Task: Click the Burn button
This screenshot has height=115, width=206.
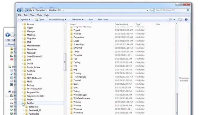Action: (x=91, y=19)
